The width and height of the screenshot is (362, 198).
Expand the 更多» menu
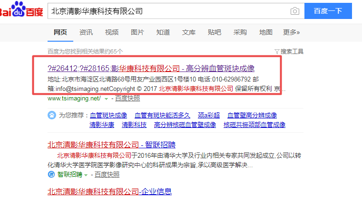pos(291,32)
